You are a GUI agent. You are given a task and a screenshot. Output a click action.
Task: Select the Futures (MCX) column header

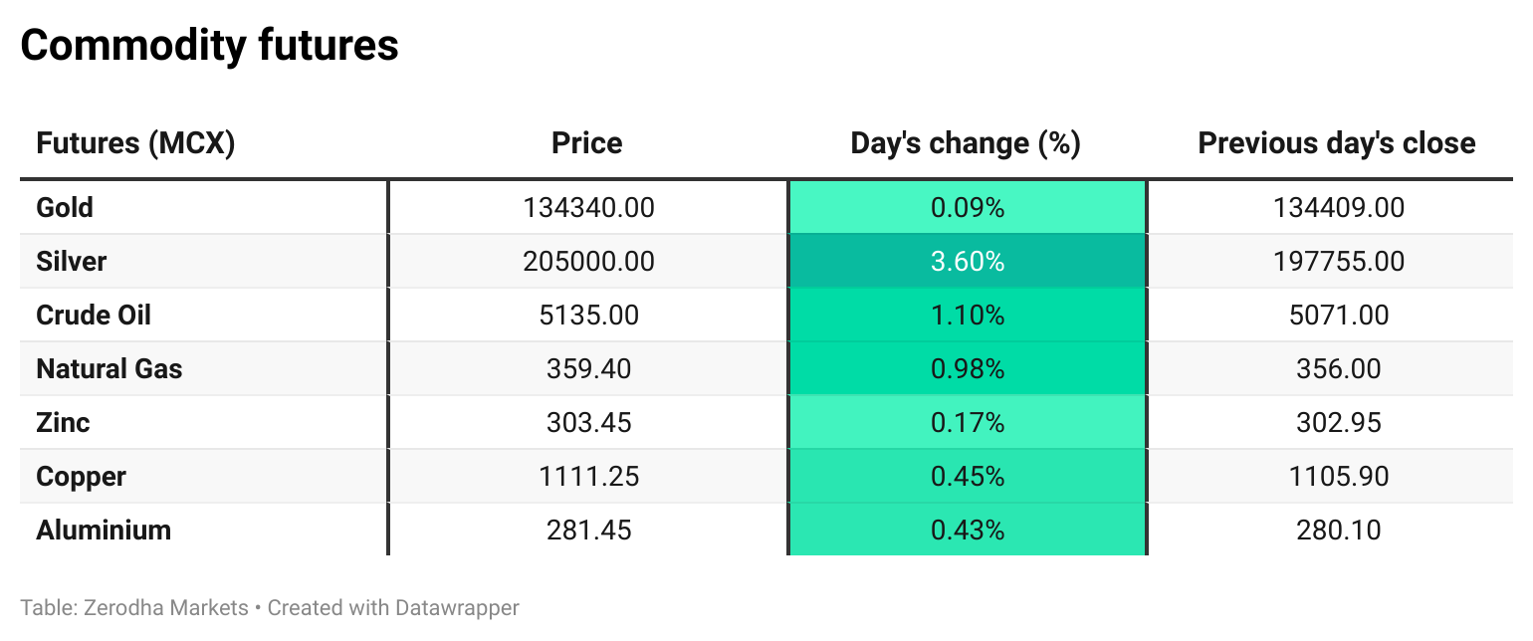(x=135, y=143)
